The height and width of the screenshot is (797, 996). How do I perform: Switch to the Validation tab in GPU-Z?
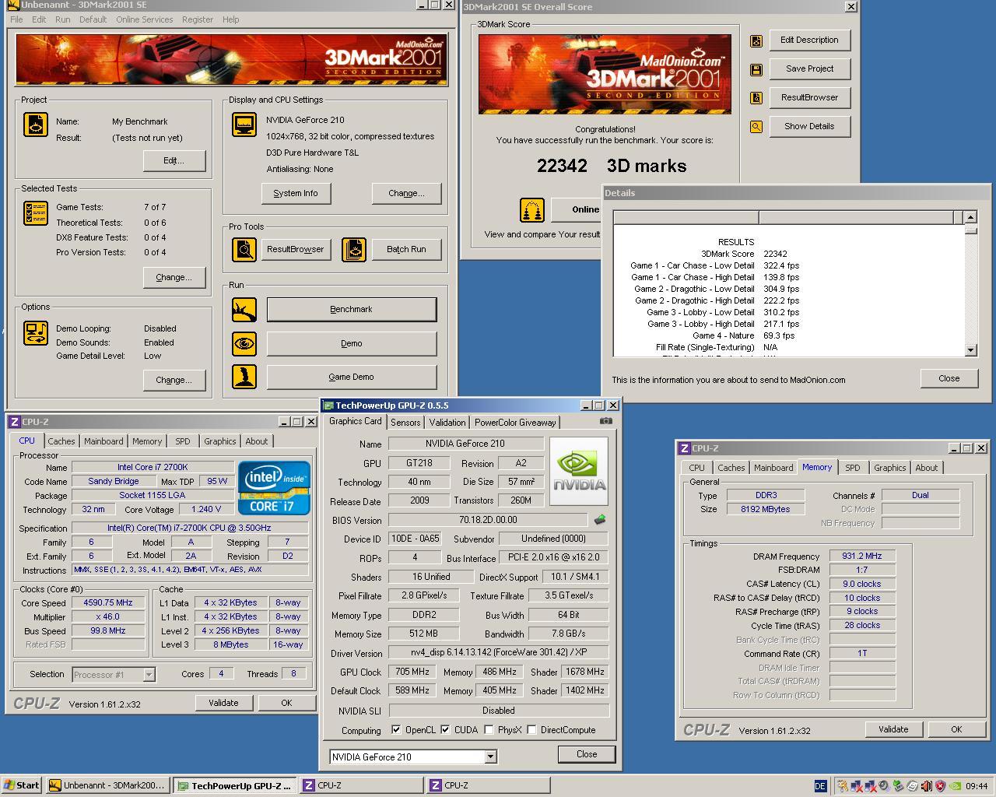(447, 423)
